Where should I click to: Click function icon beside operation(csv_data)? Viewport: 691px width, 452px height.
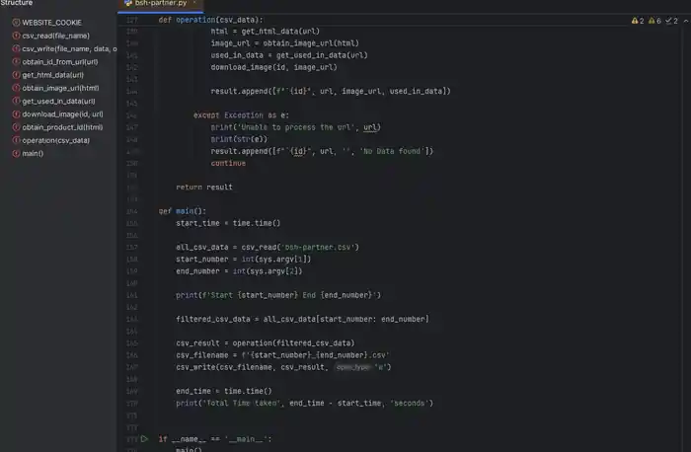[17, 140]
